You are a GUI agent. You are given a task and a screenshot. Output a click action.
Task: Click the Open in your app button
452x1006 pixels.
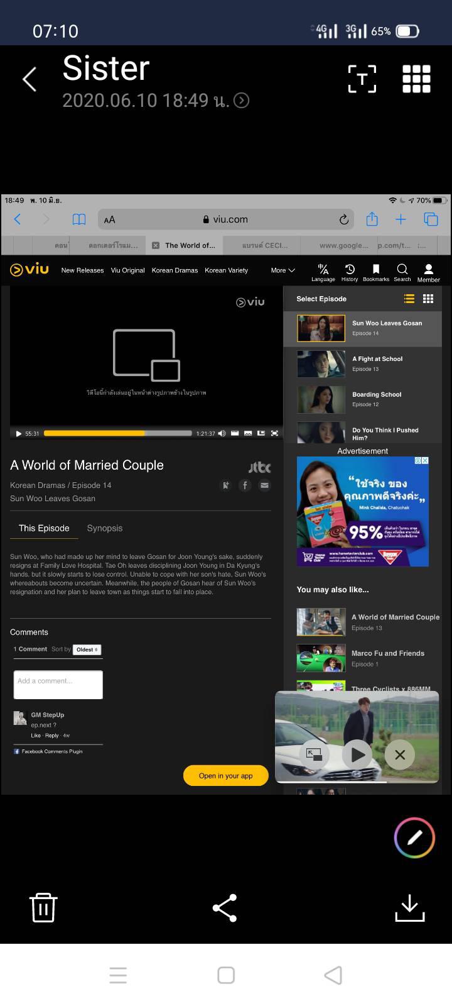click(x=226, y=776)
